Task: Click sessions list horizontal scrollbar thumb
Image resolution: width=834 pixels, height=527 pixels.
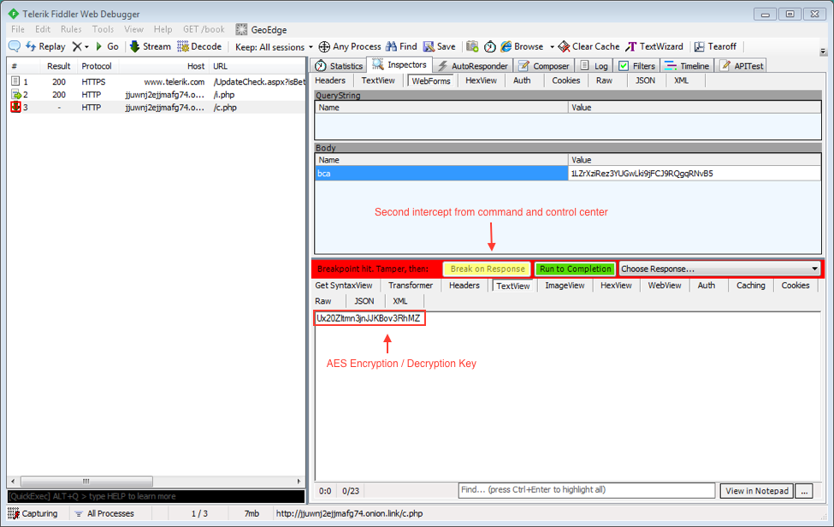Action: (86, 482)
